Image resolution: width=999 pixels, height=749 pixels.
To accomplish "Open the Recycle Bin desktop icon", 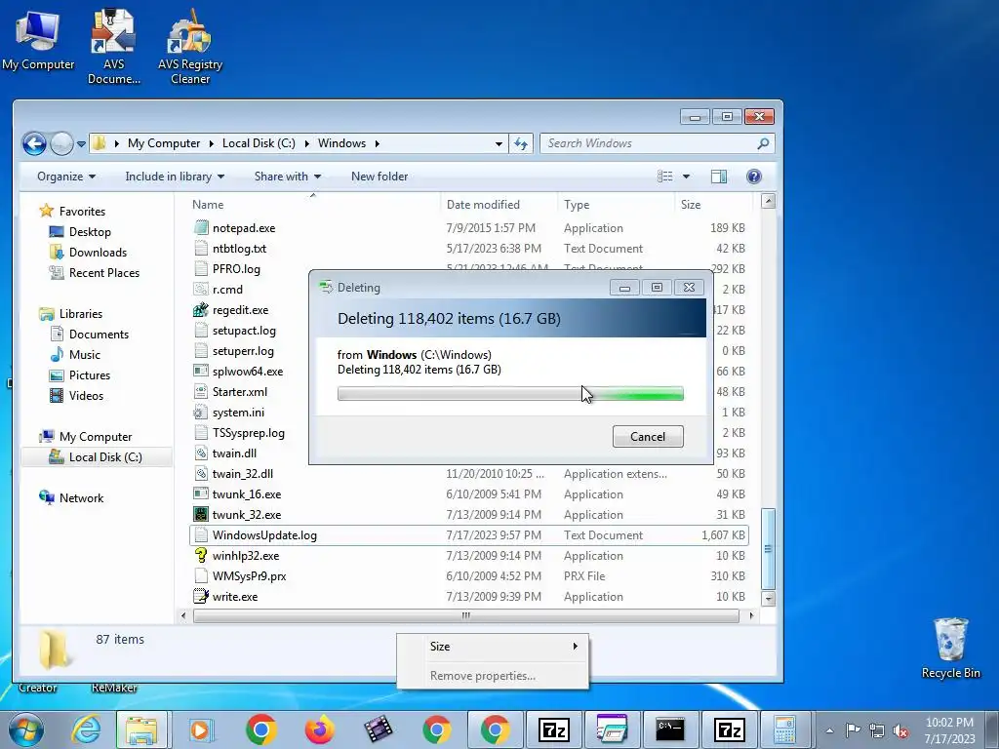I will tap(950, 649).
